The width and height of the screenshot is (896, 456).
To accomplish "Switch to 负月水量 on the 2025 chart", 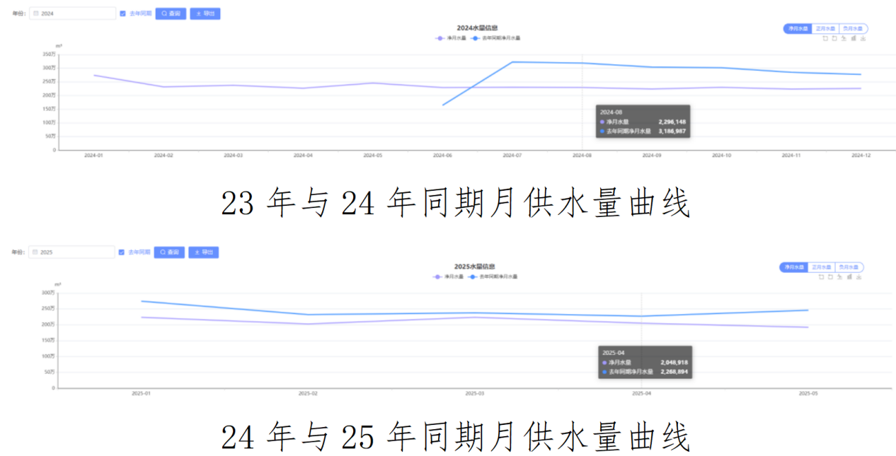I will [x=848, y=267].
